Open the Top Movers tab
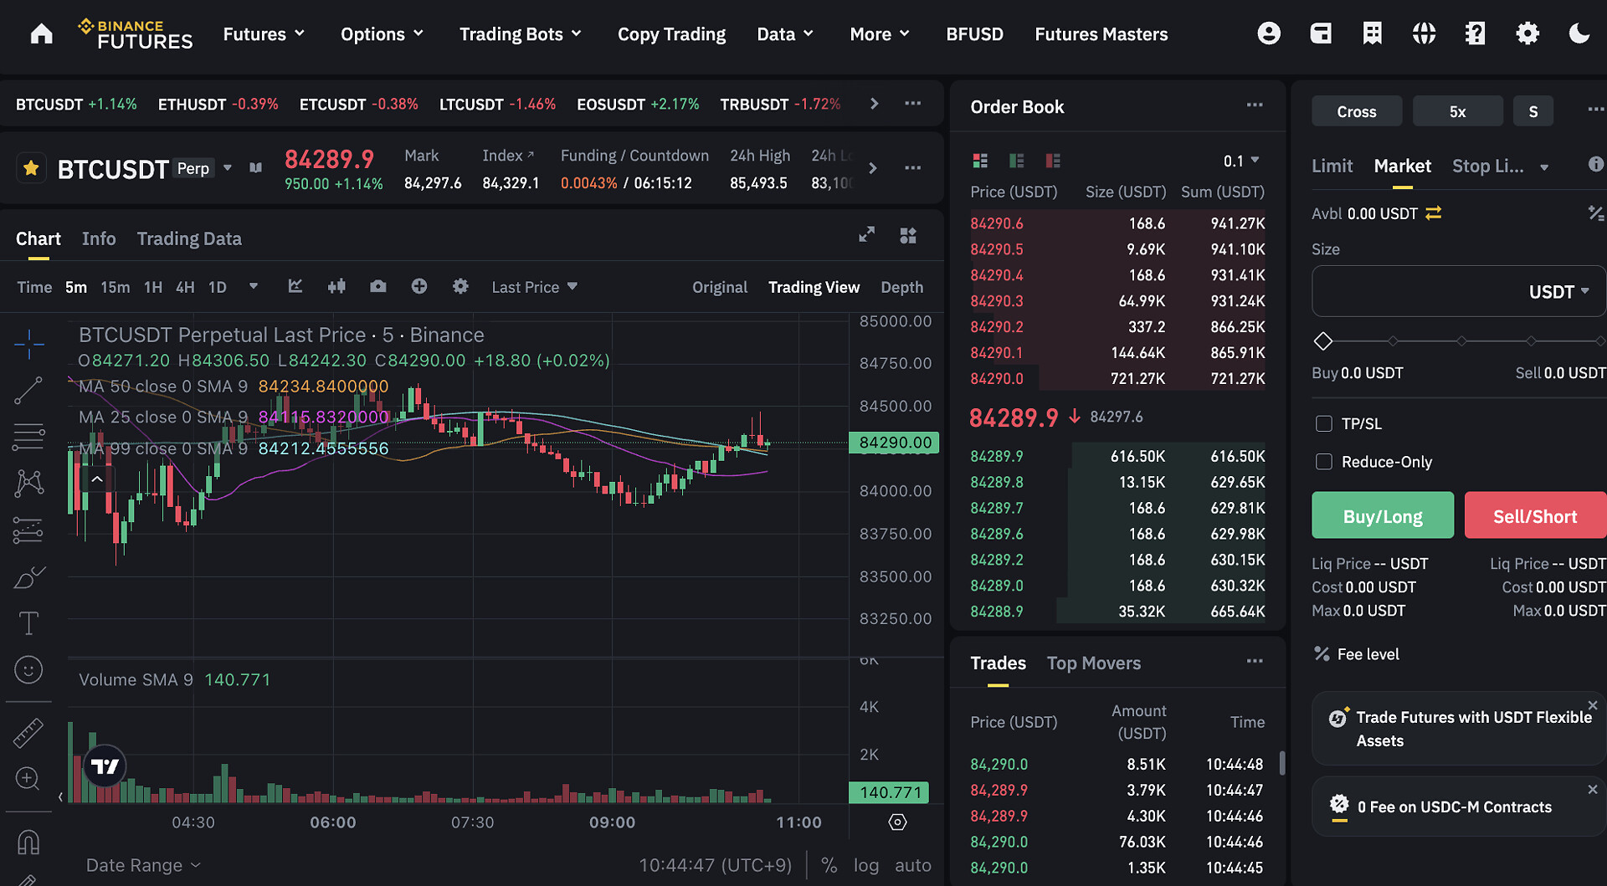This screenshot has height=886, width=1607. pyautogui.click(x=1093, y=663)
